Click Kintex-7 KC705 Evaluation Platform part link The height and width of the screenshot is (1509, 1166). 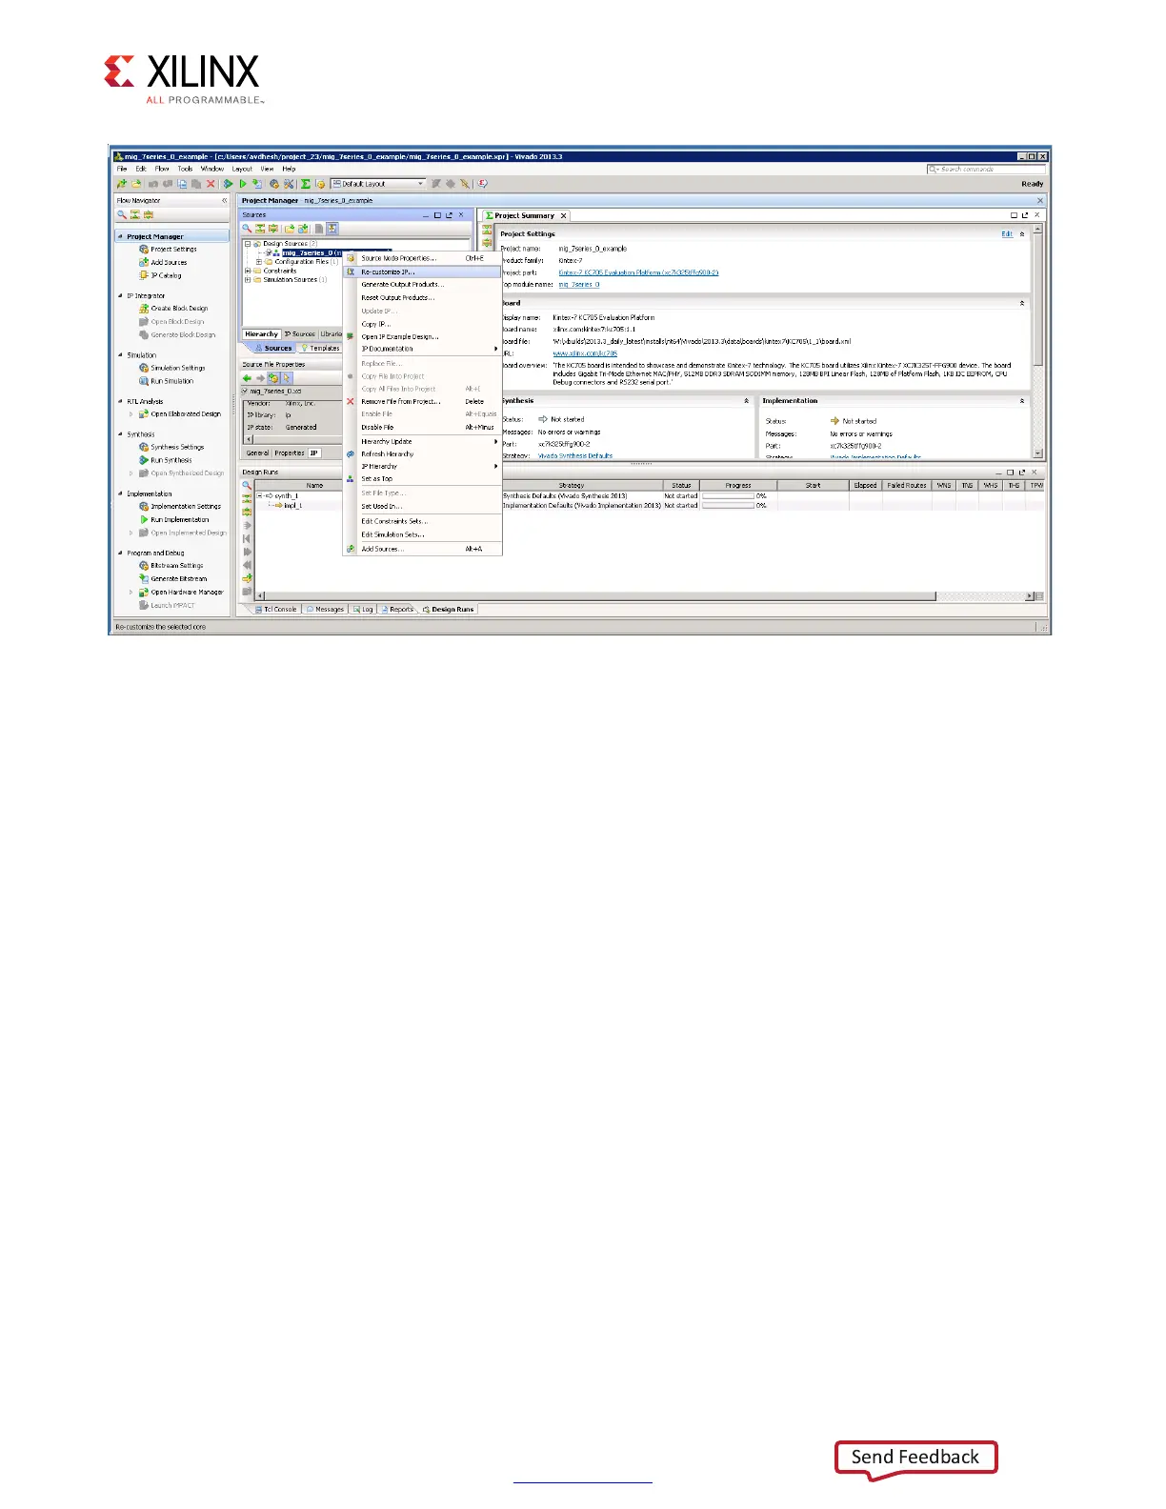[x=638, y=272]
